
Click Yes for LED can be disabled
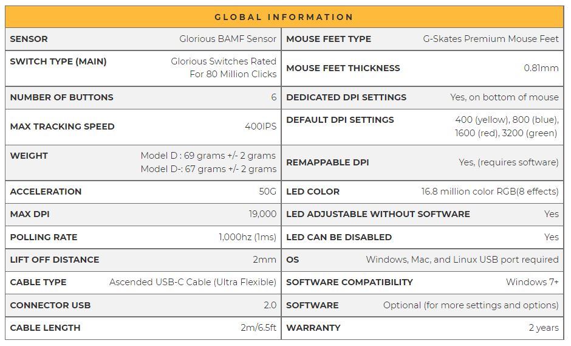(552, 237)
